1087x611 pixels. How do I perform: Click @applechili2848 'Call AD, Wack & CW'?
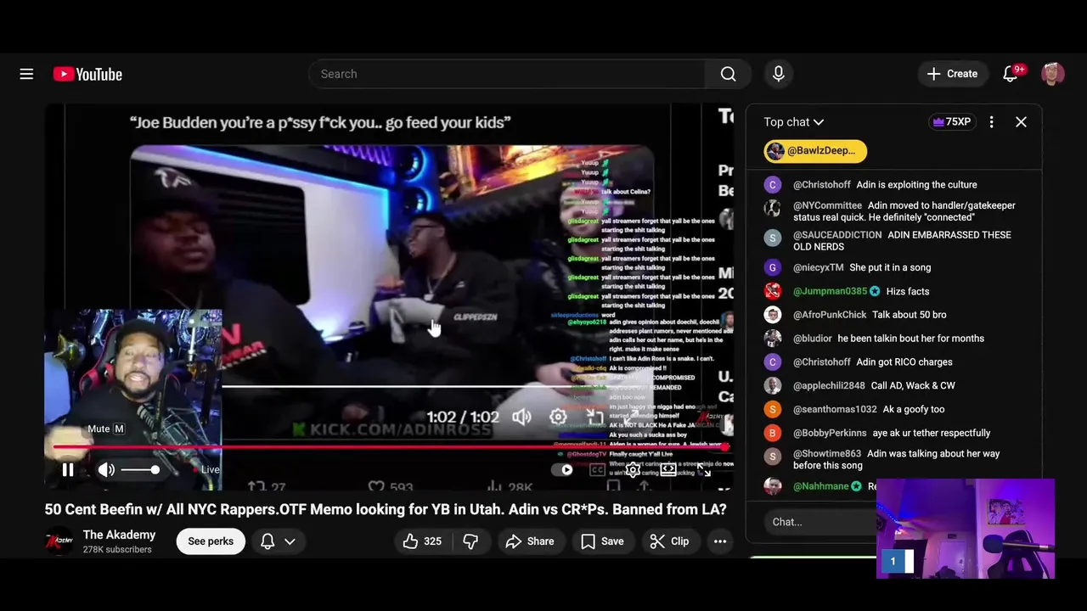[913, 386]
